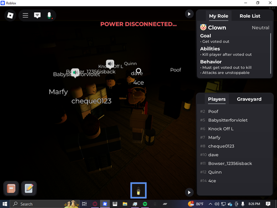Open the Windows notification center
This screenshot has height=208, width=277.
(x=268, y=204)
